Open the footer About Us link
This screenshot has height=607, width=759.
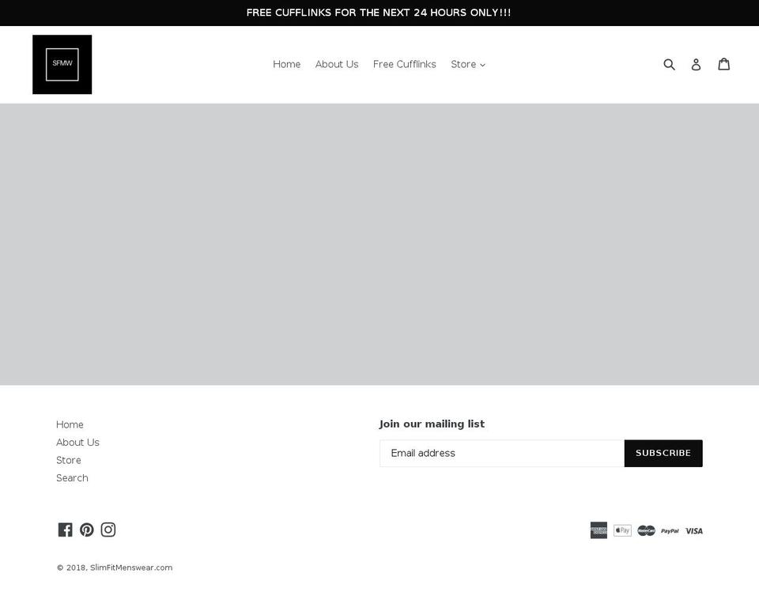[x=77, y=443]
